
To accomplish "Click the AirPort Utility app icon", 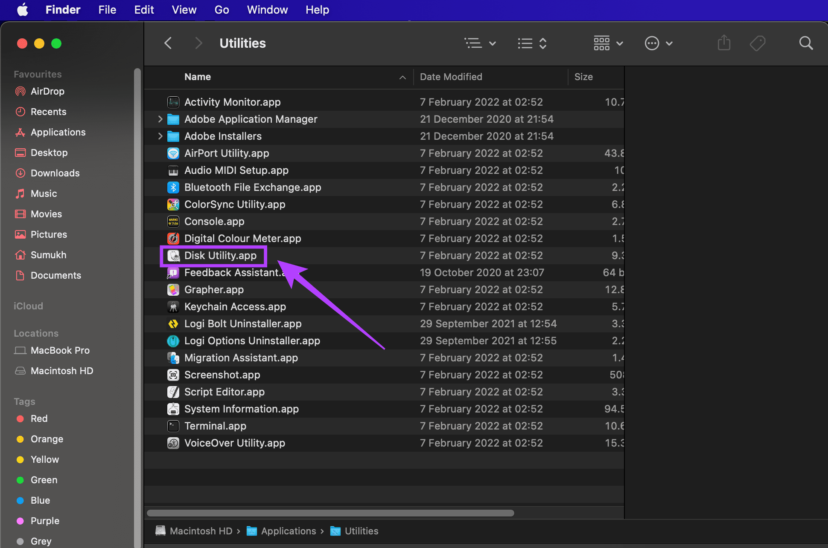I will click(173, 153).
